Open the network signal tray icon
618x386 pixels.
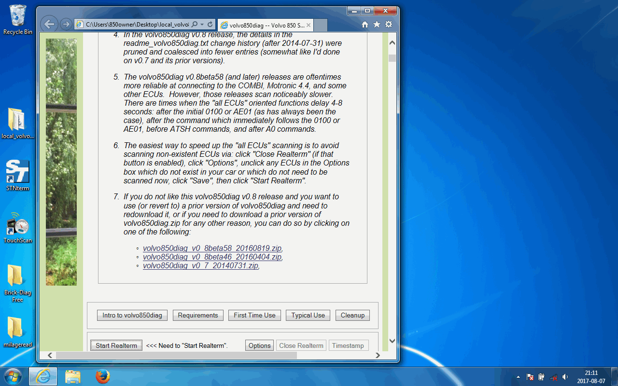[553, 377]
